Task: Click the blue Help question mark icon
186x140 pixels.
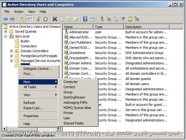Action: [x=85, y=19]
